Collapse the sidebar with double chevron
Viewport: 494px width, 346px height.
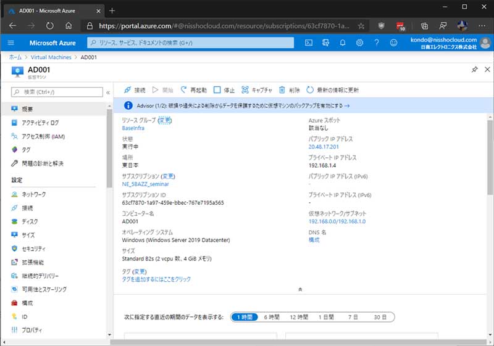[x=108, y=92]
